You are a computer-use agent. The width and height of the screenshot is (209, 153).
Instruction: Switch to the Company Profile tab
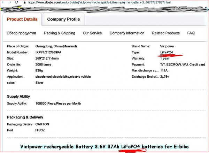[63, 19]
